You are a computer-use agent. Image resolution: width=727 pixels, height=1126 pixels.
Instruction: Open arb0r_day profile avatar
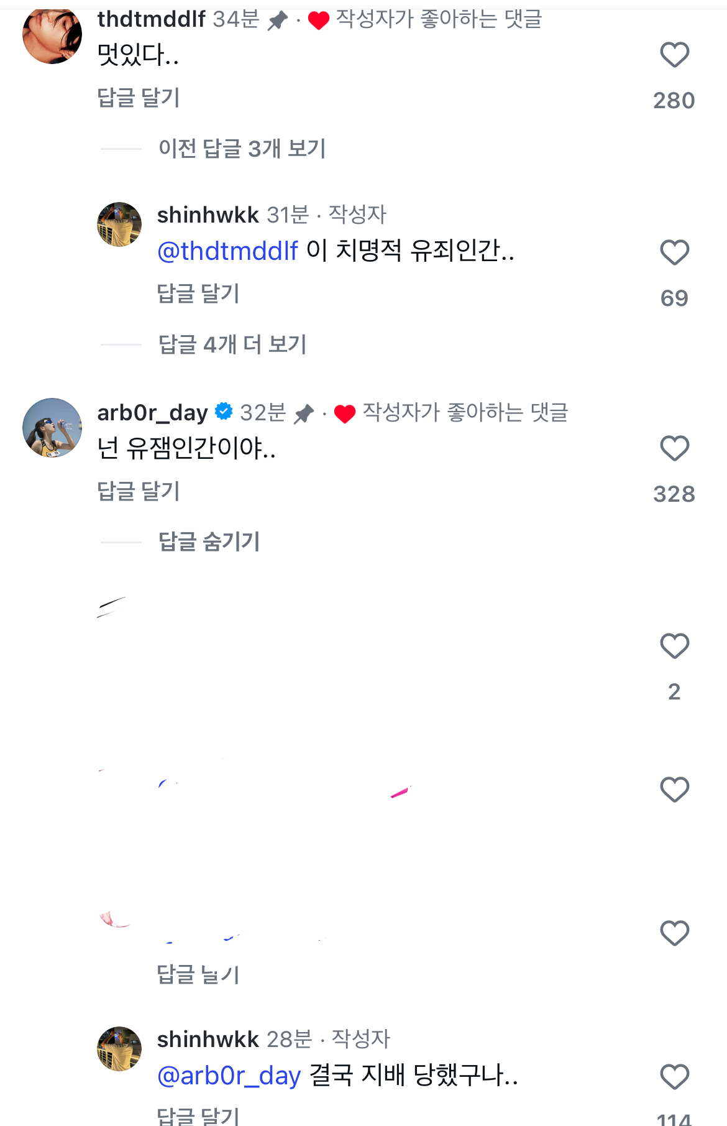(52, 428)
